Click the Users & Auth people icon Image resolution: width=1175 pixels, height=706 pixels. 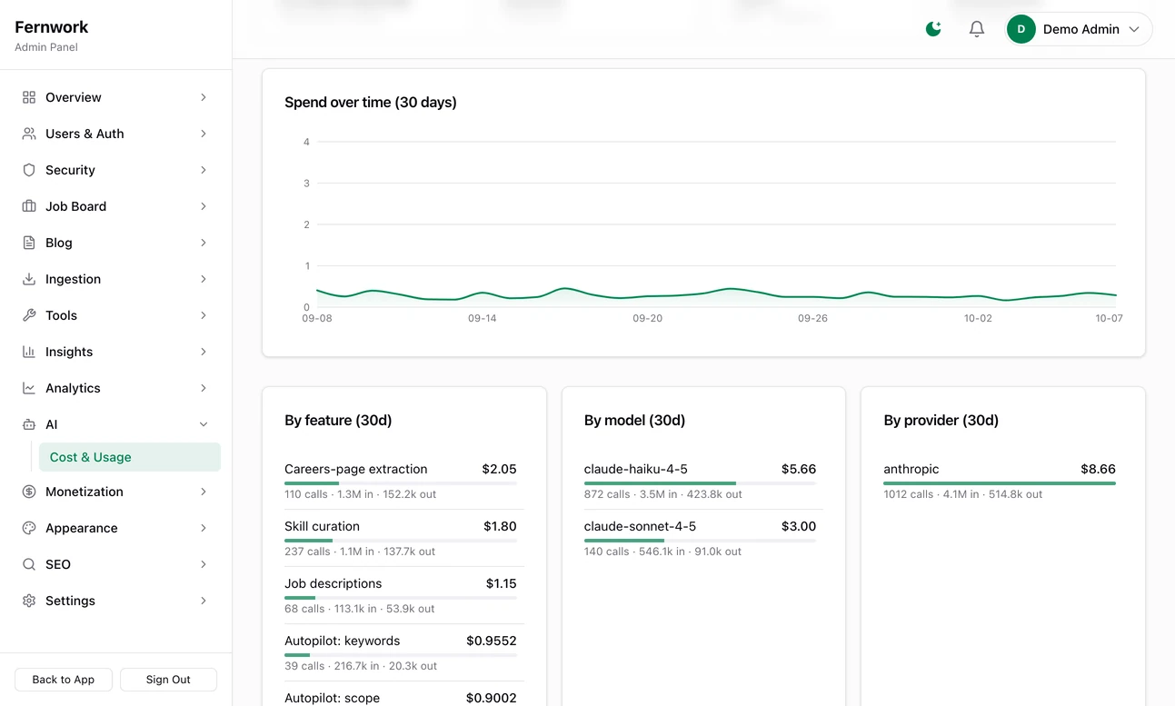(29, 134)
